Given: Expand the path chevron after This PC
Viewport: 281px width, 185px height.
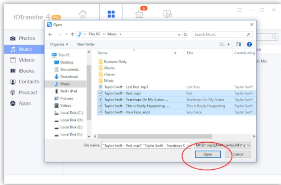Looking at the screenshot, I should point(104,34).
